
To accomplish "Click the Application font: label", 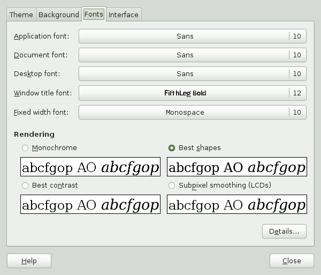I will tap(42, 36).
